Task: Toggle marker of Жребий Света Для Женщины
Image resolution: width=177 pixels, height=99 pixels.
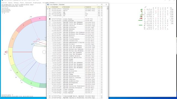Action: [x=50, y=24]
